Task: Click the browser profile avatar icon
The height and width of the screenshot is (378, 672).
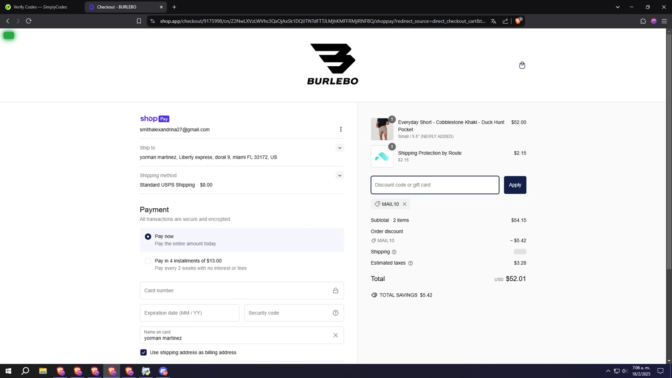Action: (x=654, y=21)
